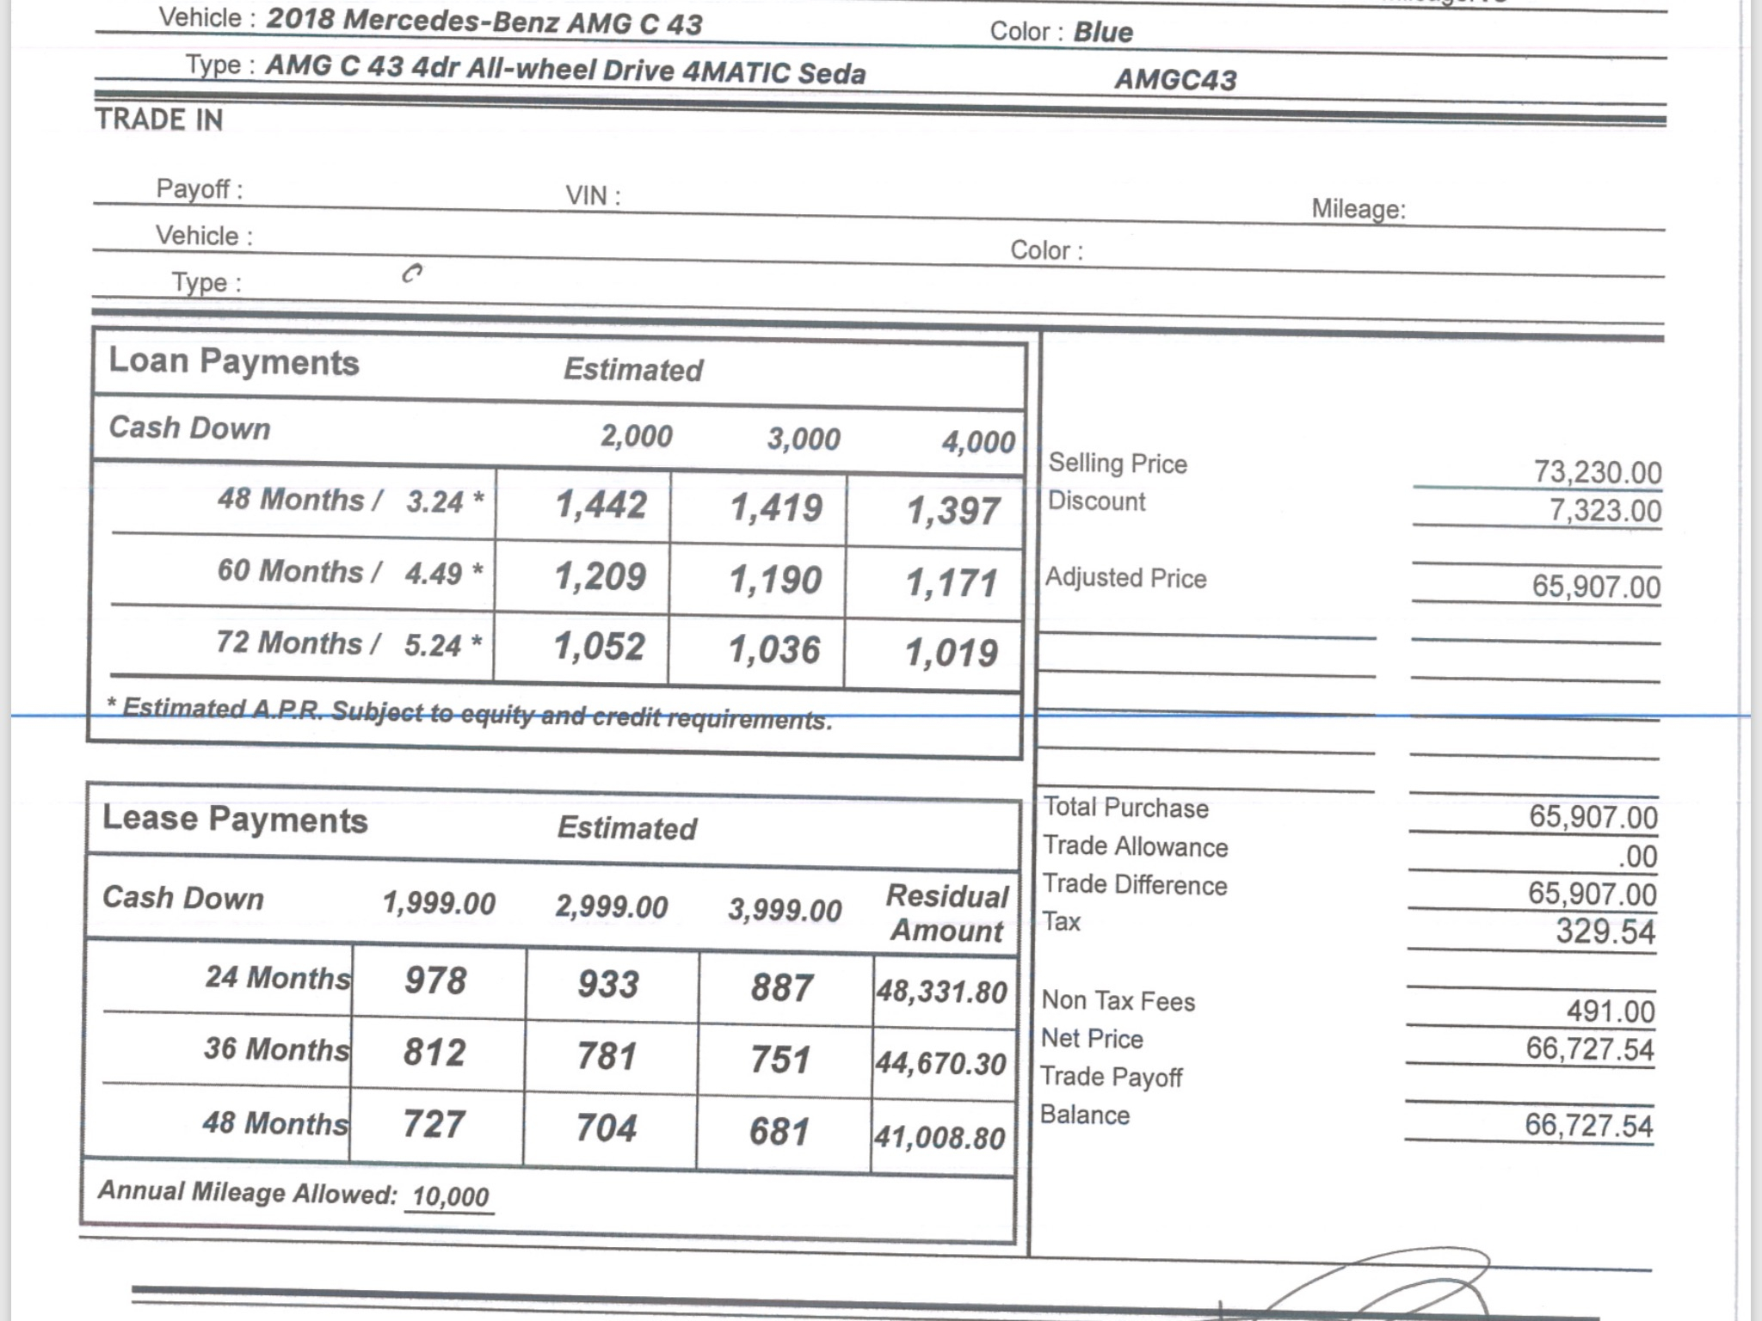Select the Non Tax Fees amount 491.00

(x=1610, y=1011)
